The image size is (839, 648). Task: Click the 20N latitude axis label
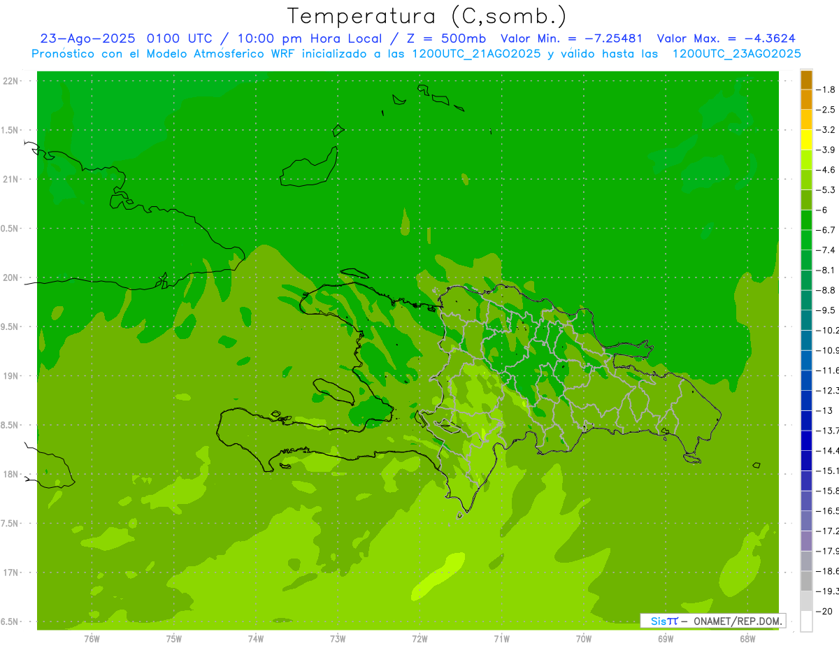[x=12, y=278]
